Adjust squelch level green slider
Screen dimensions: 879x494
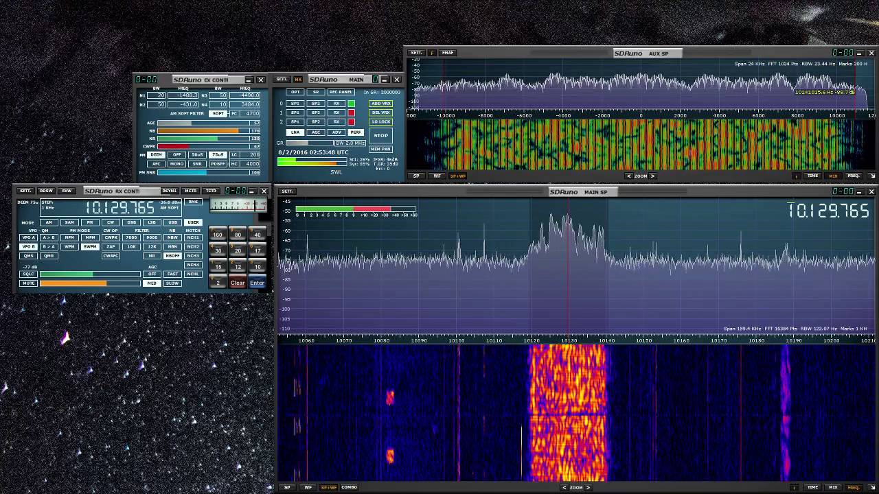(x=90, y=274)
